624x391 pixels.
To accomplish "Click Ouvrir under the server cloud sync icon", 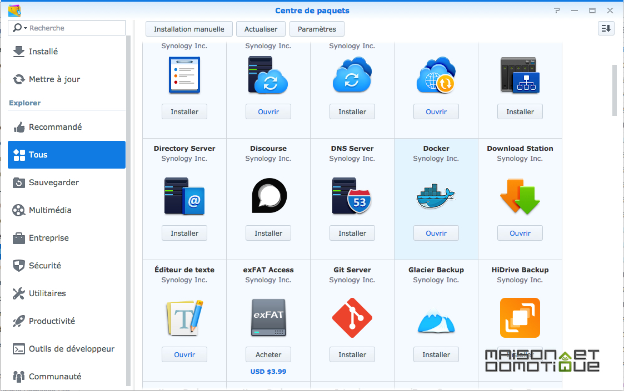I will [x=268, y=111].
